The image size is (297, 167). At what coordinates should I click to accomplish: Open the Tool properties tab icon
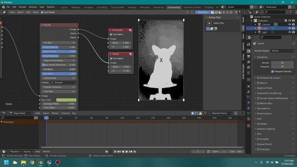[x=249, y=45]
